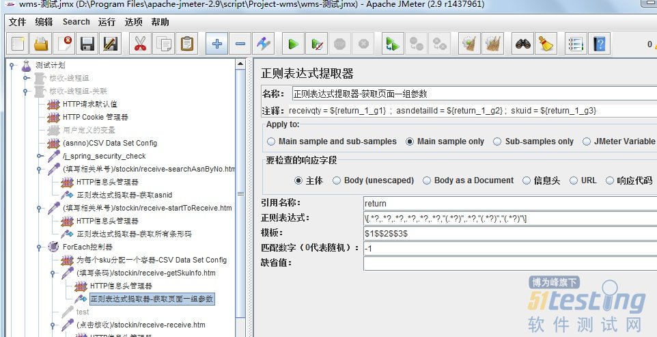Open the Function Helper list icon
Screen dimensions: 657x337
576,44
